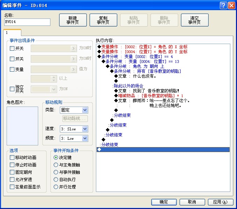
Task: Select the 自动执行 trigger radio button
Action: click(x=56, y=179)
